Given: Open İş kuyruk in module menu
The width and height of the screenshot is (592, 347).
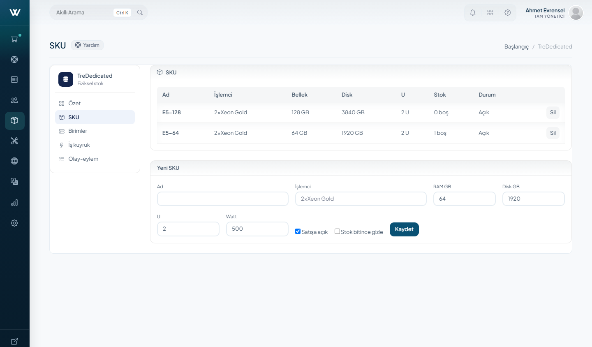Looking at the screenshot, I should [x=95, y=145].
